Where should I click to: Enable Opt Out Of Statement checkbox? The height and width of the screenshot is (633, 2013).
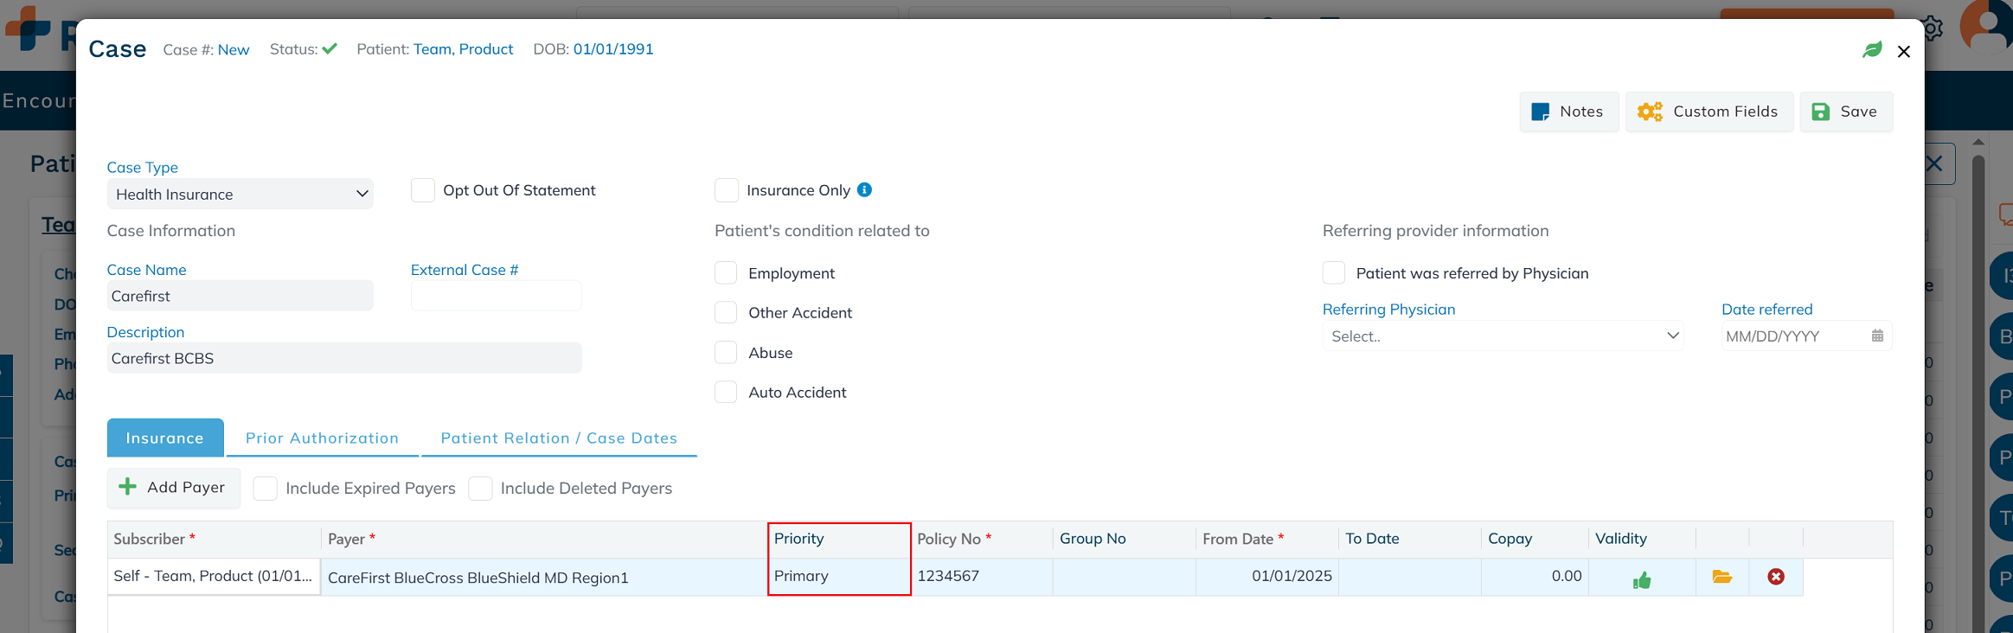(x=423, y=190)
